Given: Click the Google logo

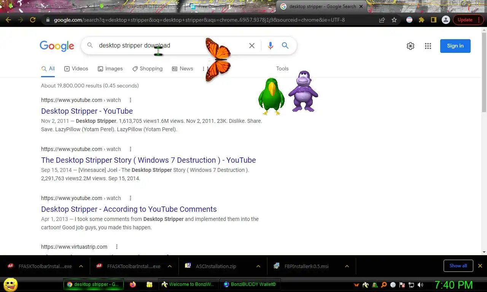Looking at the screenshot, I should [57, 46].
